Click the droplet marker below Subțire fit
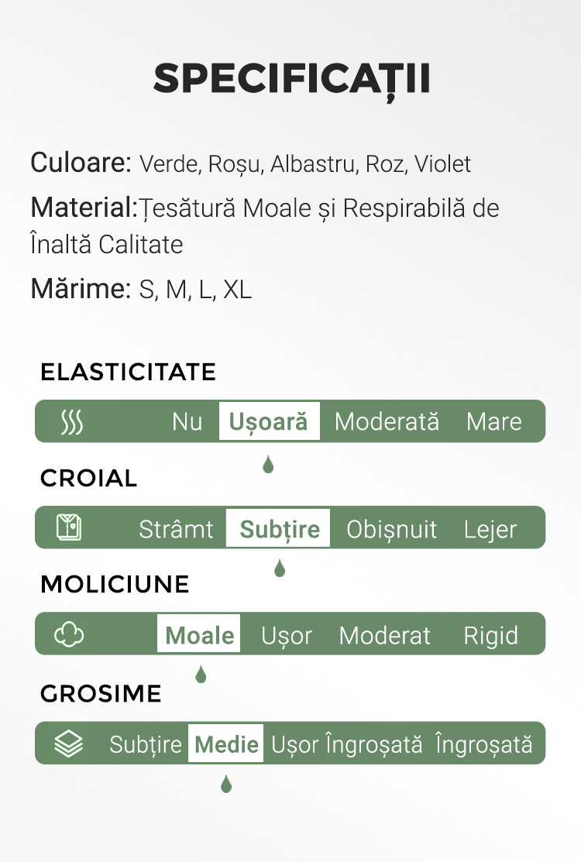Screen dimensions: 581x862 (280, 568)
